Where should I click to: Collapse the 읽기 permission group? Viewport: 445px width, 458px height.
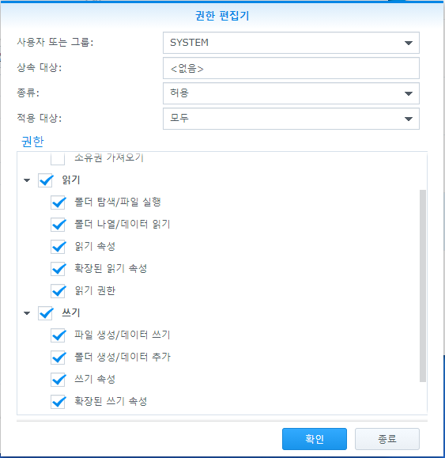(x=27, y=180)
